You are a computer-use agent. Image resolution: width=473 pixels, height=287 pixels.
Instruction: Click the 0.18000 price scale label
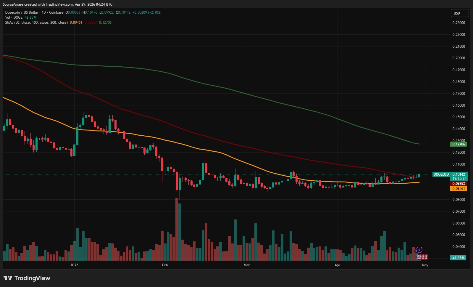click(459, 82)
